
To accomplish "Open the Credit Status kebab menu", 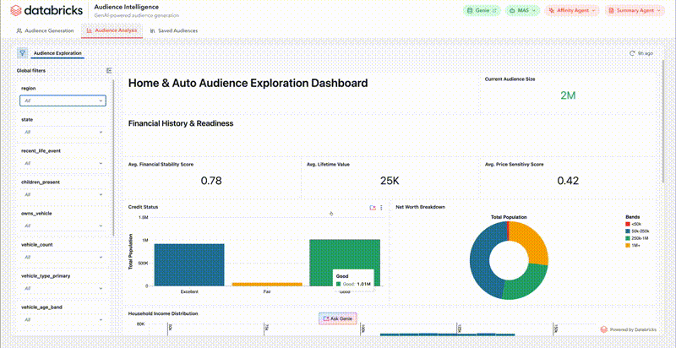I will click(381, 208).
